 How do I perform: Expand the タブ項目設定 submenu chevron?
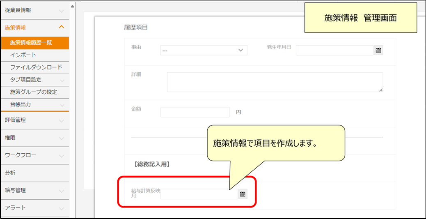(62, 81)
